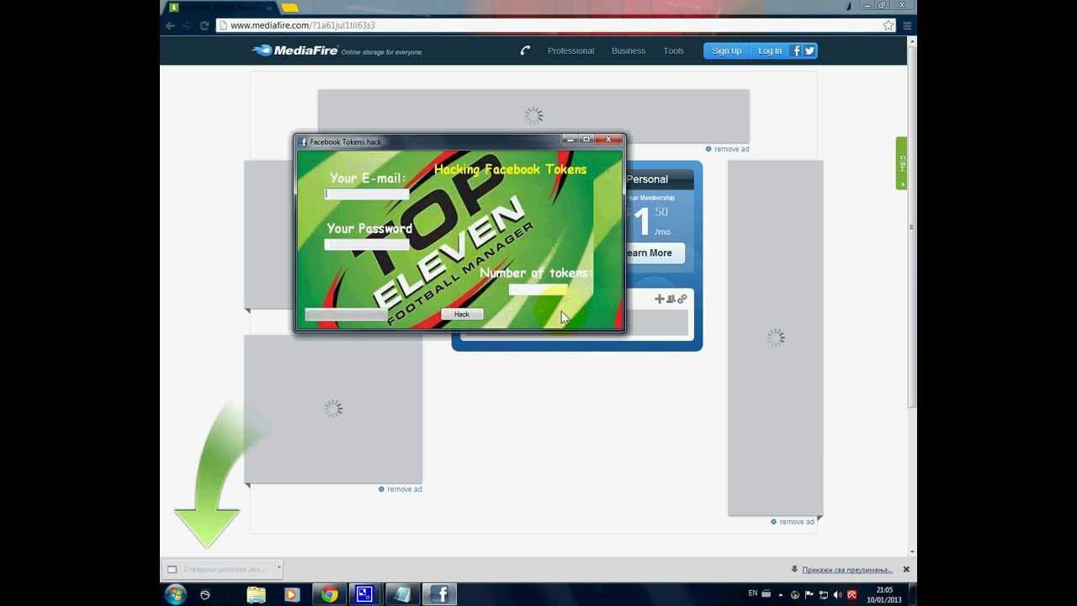Click the MediaFire logo
Viewport: 1077px width, 606px height.
(294, 50)
